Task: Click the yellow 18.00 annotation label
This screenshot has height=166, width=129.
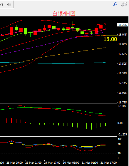Action: pos(110,39)
